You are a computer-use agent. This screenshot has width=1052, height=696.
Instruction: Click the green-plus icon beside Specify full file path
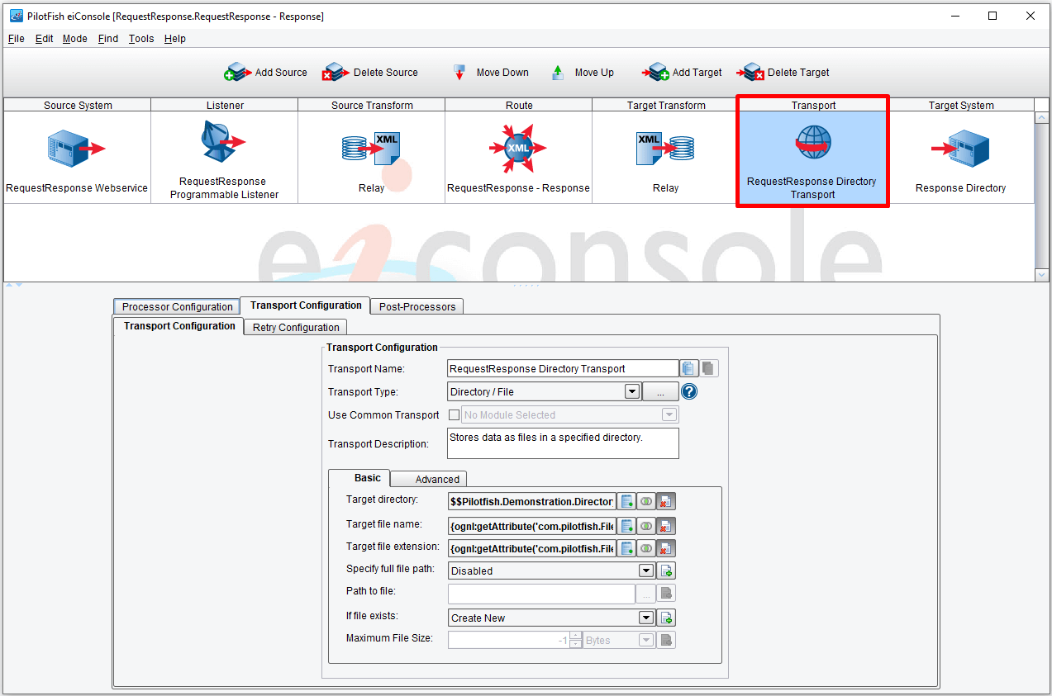pos(666,571)
